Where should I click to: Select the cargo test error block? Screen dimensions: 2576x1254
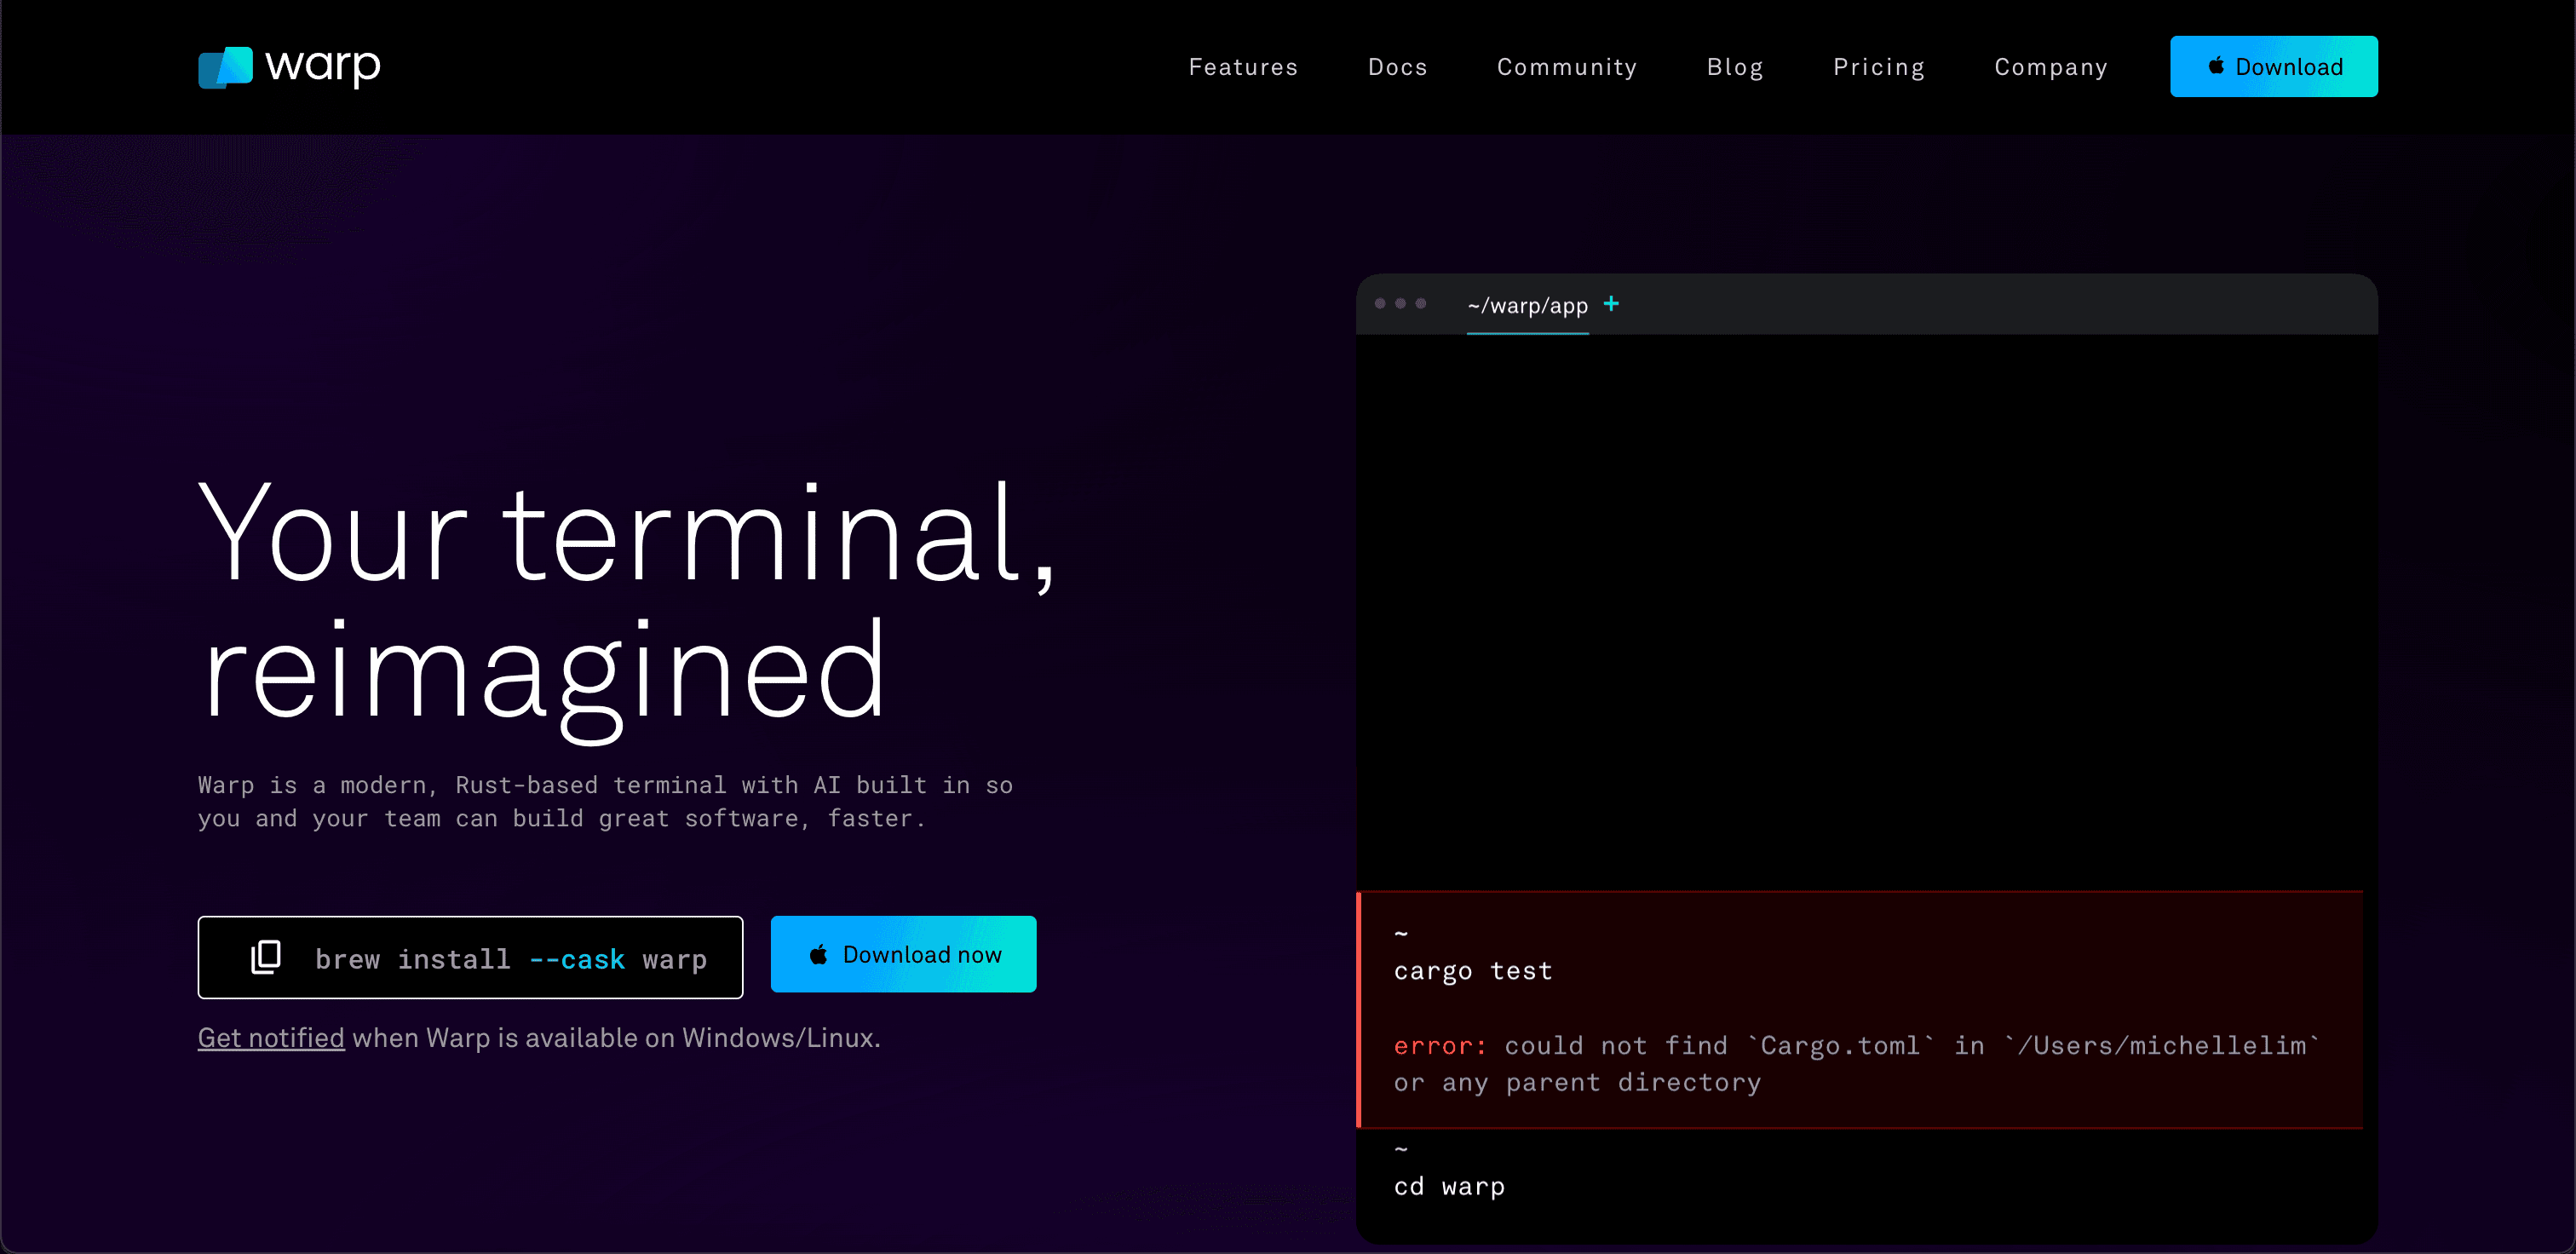[x=1860, y=1010]
